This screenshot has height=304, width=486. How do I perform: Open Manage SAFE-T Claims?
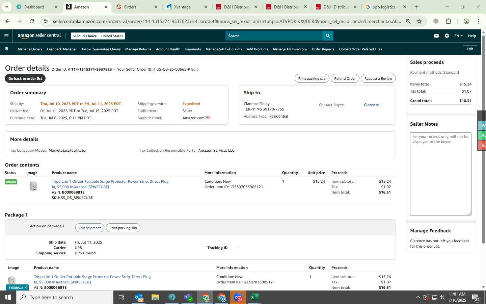pos(224,49)
